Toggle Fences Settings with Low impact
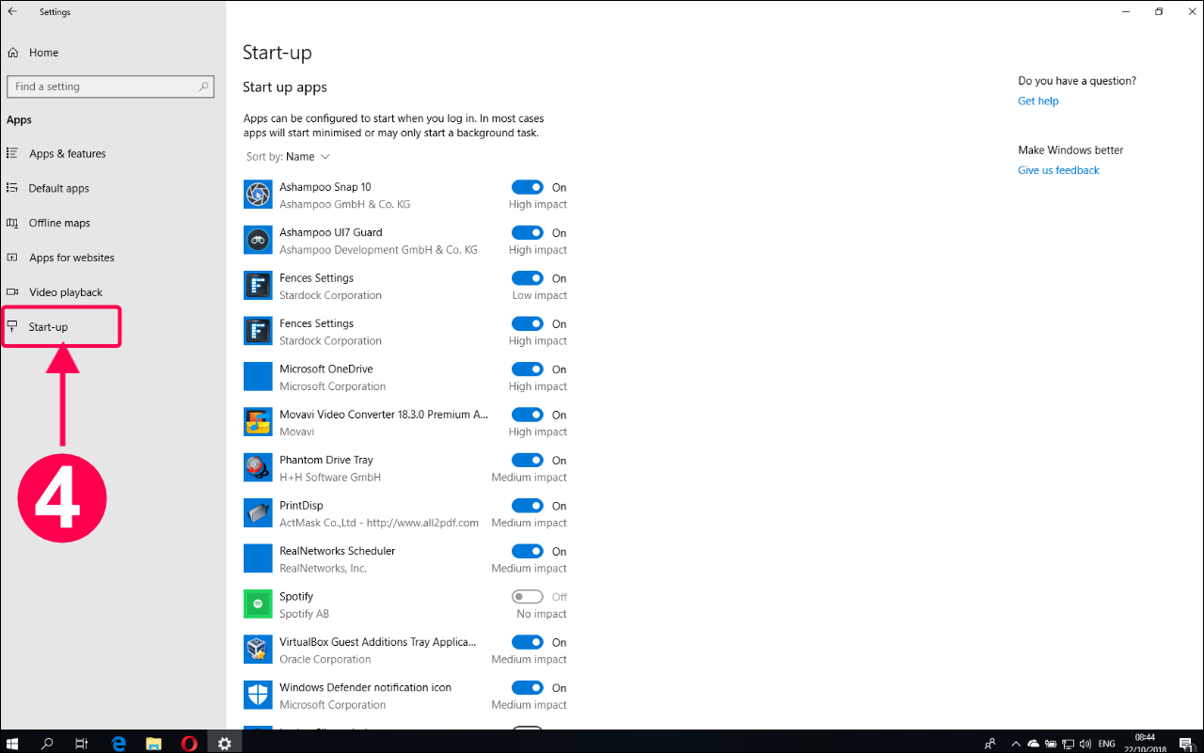The height and width of the screenshot is (753, 1204). 528,278
